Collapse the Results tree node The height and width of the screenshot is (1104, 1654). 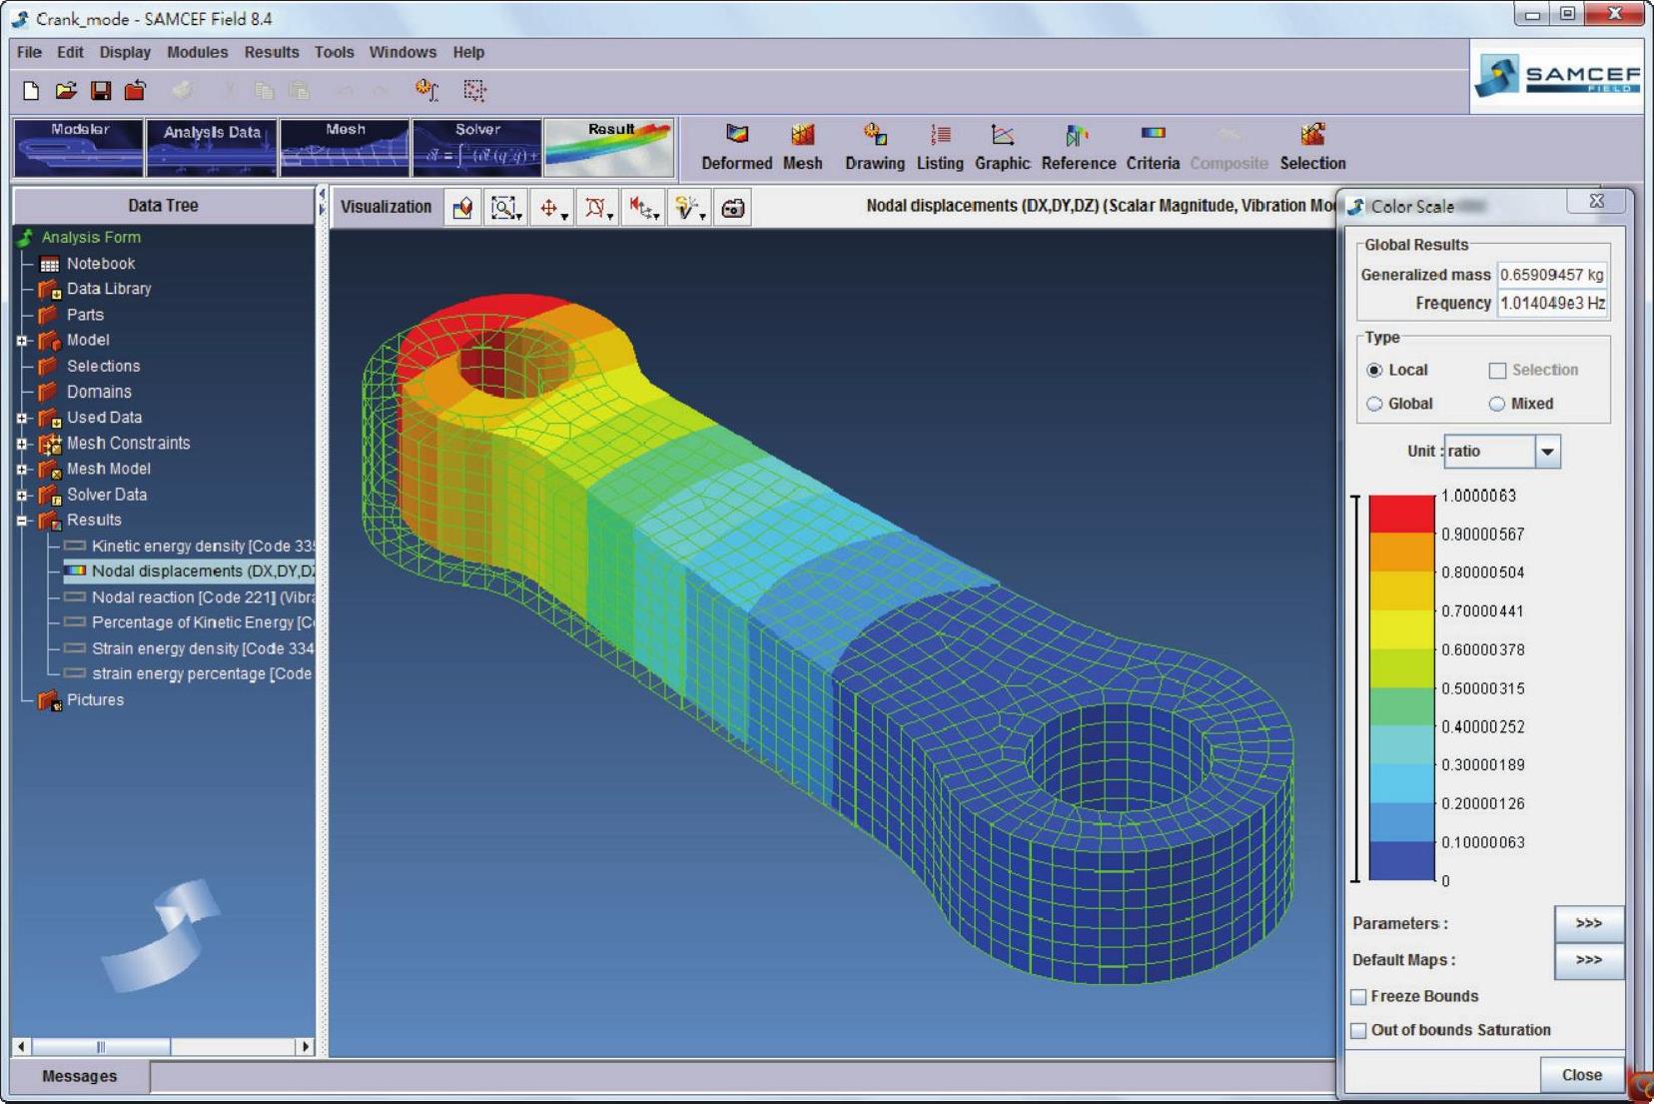pos(22,521)
